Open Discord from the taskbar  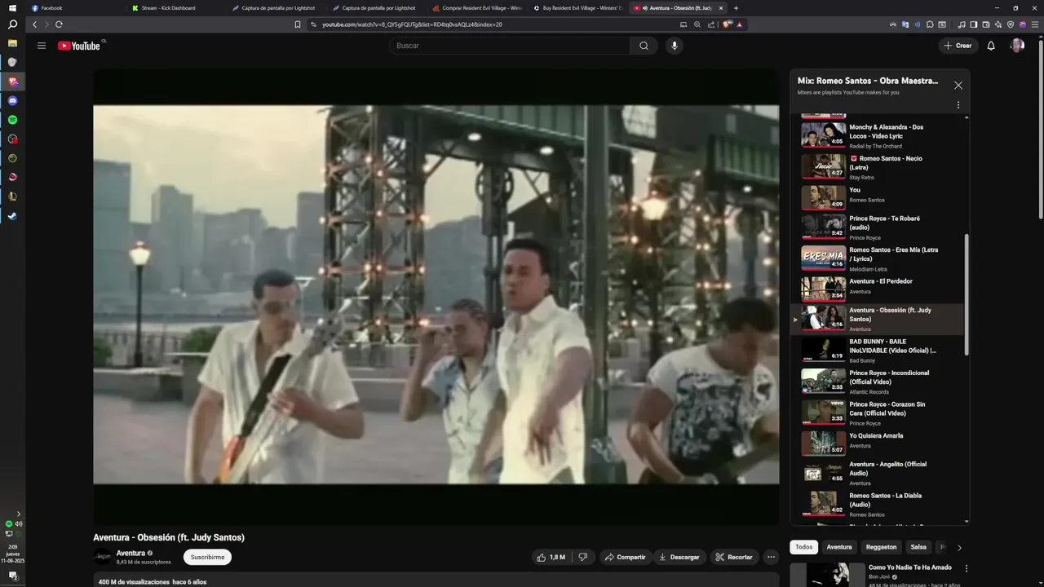point(12,101)
